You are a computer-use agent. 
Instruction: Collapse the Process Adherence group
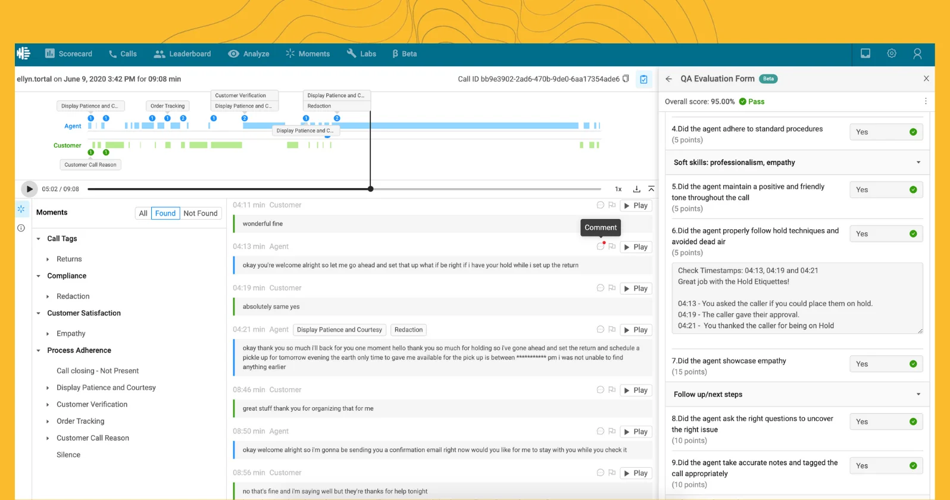39,351
